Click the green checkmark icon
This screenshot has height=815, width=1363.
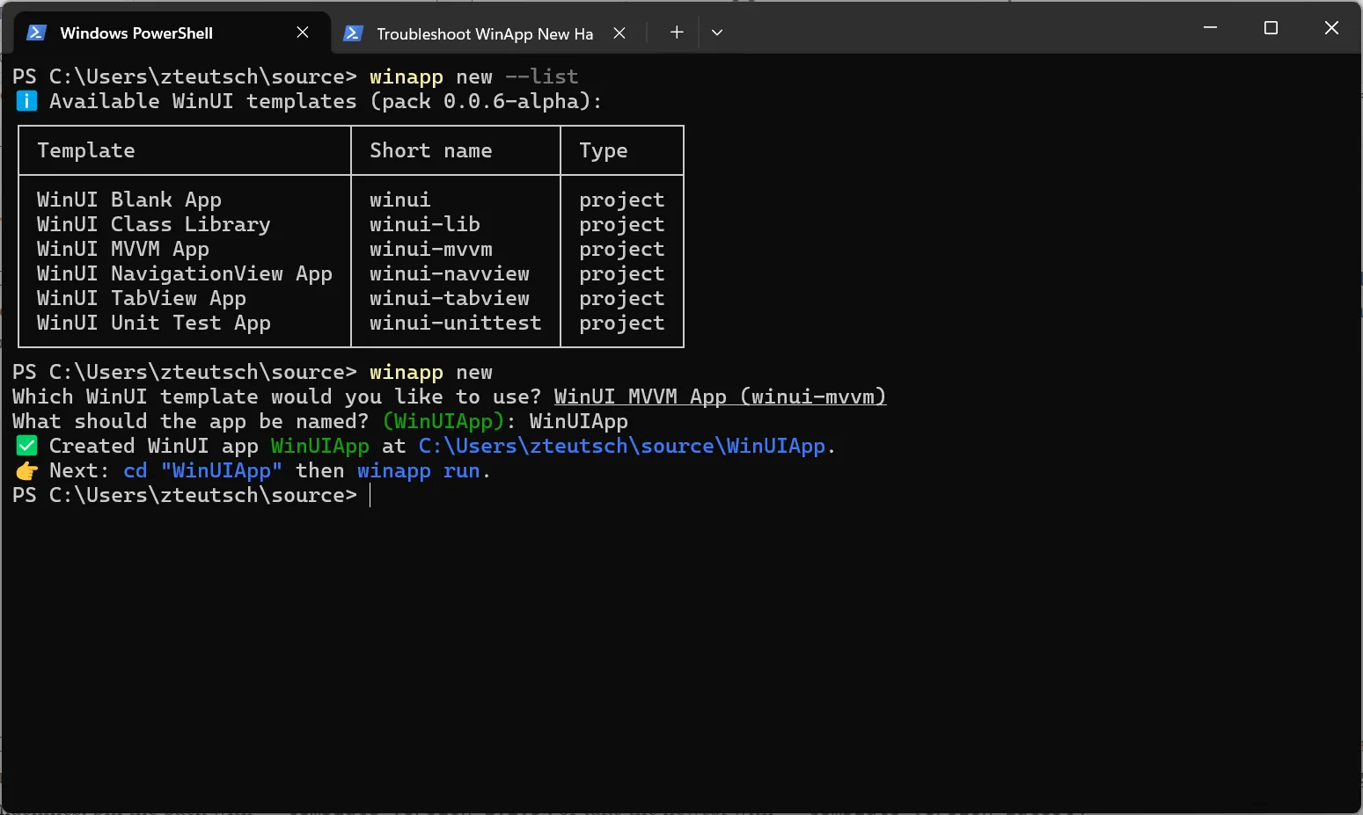tap(26, 446)
